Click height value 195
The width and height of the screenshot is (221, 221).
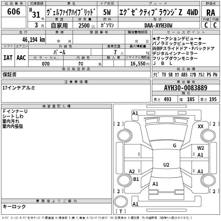click(x=213, y=99)
